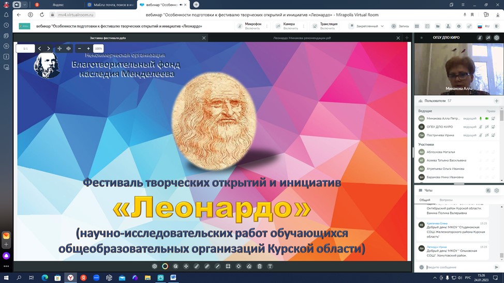504x283 pixels.
Task: Select the brush tool in drawing toolbar
Action: point(197,266)
